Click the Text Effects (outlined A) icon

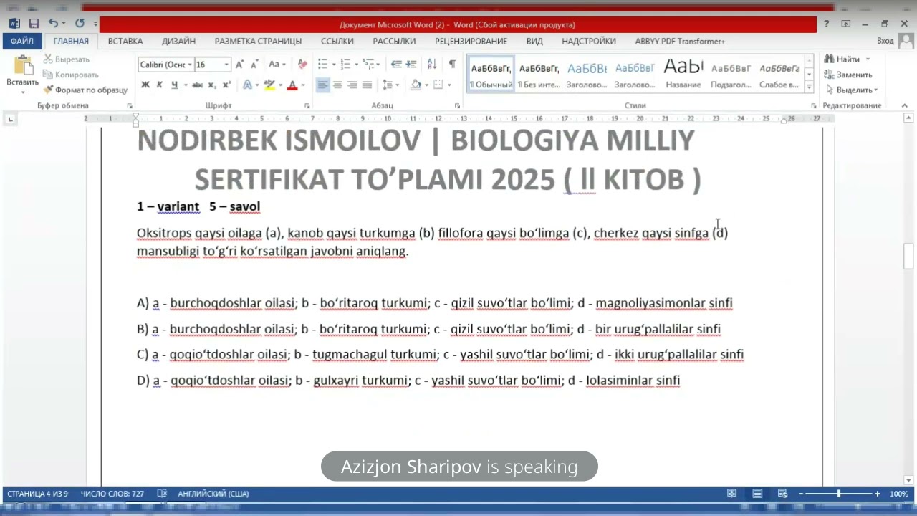coord(247,85)
